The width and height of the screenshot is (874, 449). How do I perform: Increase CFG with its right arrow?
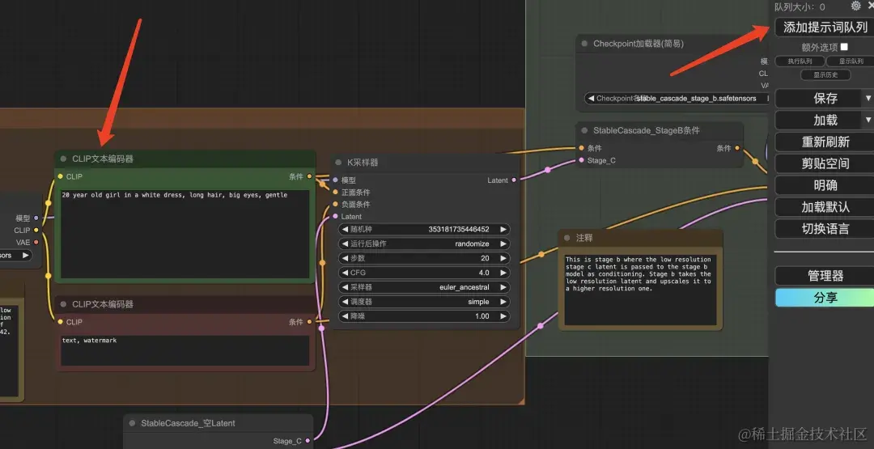(x=503, y=273)
